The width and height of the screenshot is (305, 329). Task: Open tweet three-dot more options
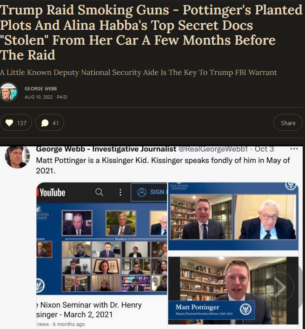[294, 149]
